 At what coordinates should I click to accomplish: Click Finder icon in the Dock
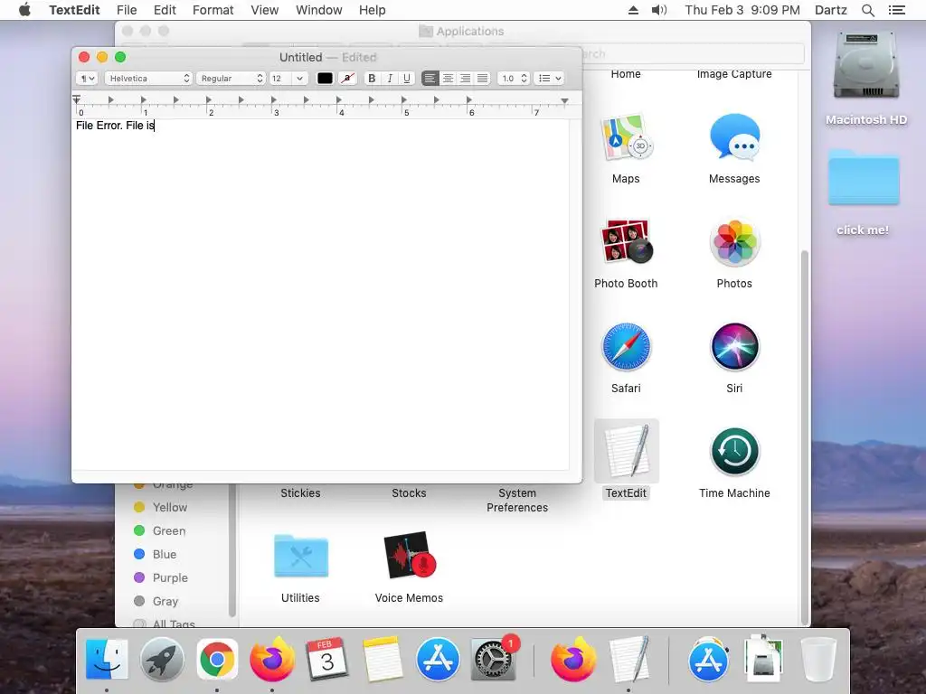click(107, 659)
